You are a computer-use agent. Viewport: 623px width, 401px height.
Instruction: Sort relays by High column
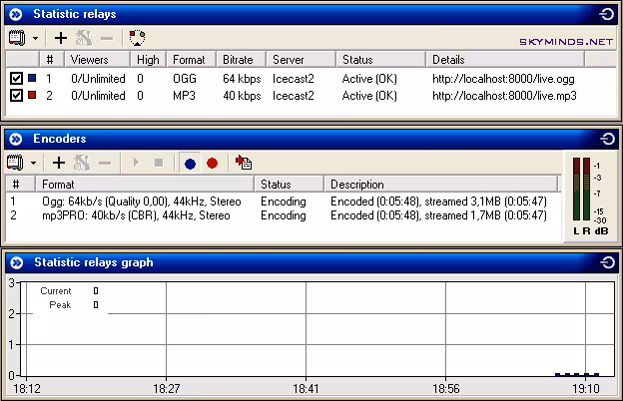pos(148,60)
